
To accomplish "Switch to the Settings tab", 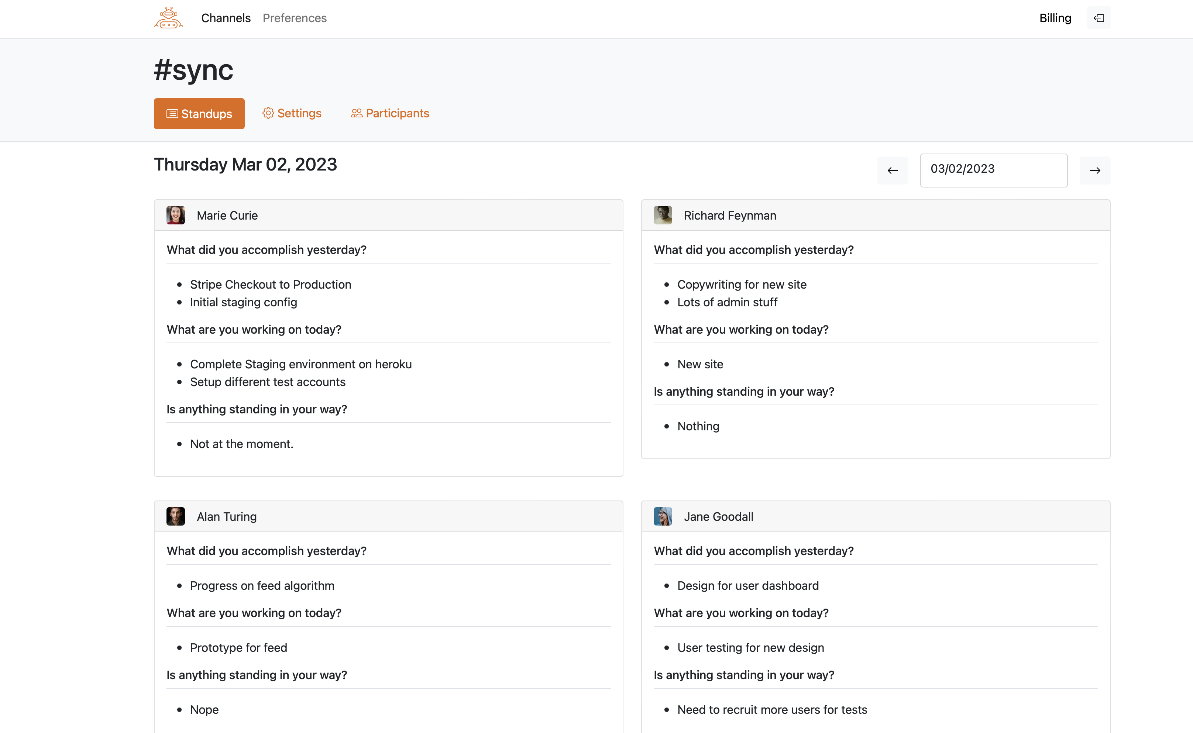I will tap(292, 113).
